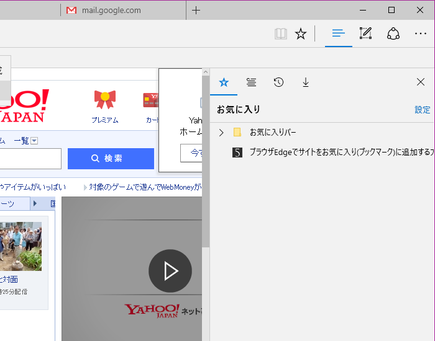Viewport: 435px width, 341px height.
Task: Click the news tab right arrow
Action: [x=35, y=204]
